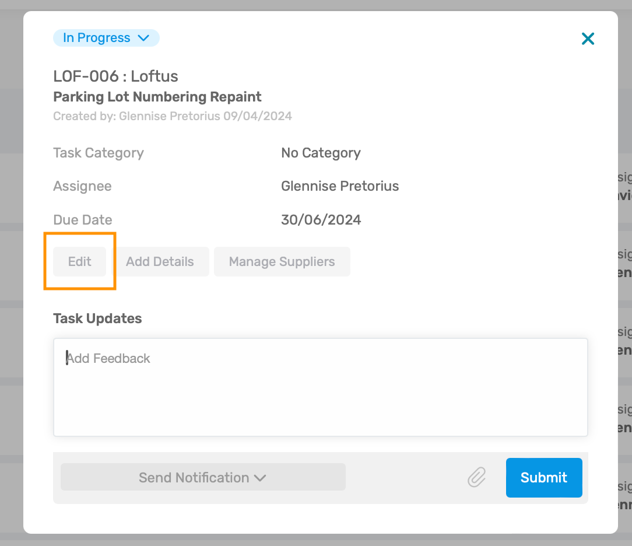Click the Due Date label

coord(83,220)
